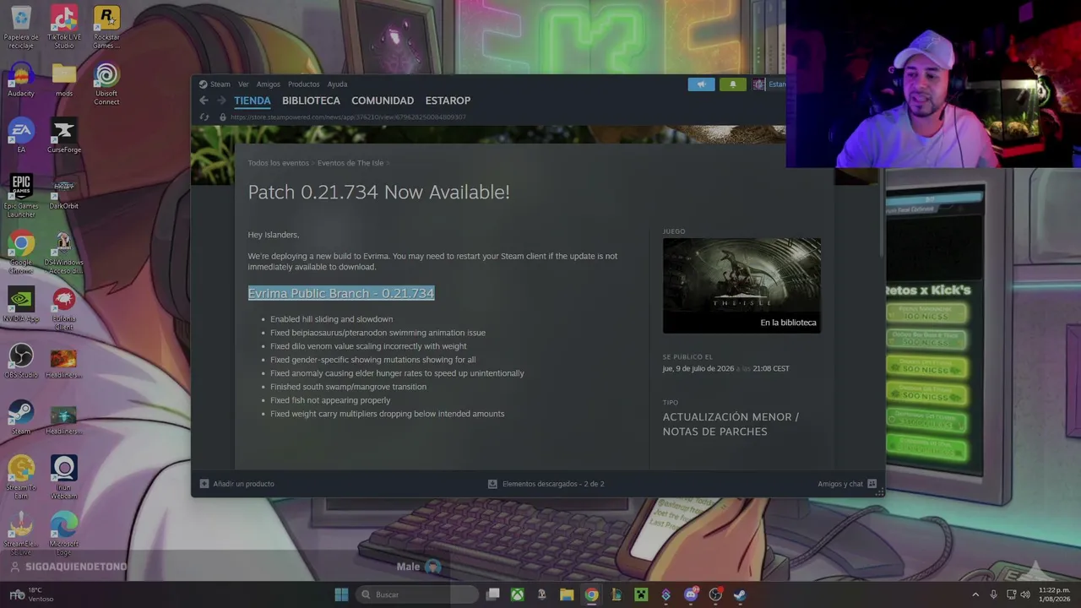Viewport: 1081px width, 608px height.
Task: Launch Audacity from the desktop
Action: 21,81
